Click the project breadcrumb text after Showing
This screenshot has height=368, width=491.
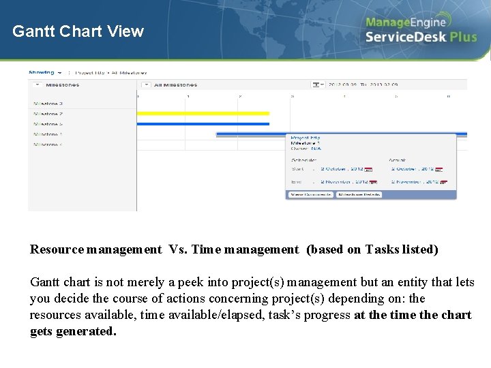click(x=111, y=73)
